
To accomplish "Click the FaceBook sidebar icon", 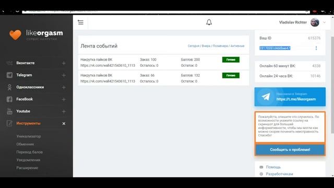I will (9, 99).
